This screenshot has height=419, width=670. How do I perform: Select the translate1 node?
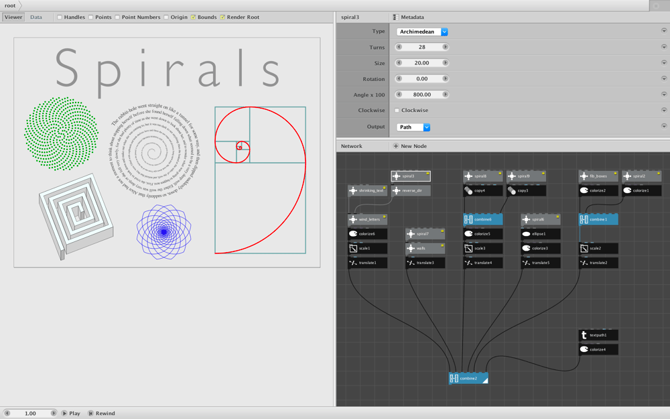(x=367, y=263)
